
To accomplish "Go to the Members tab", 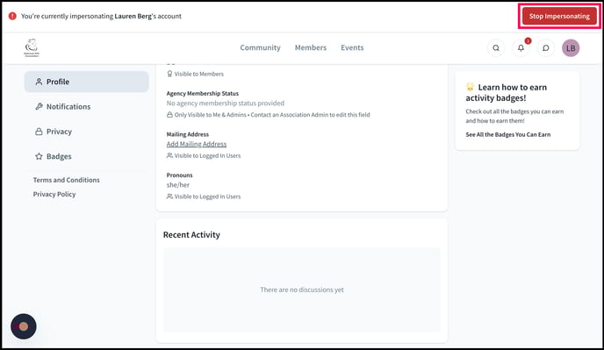I will [x=311, y=47].
